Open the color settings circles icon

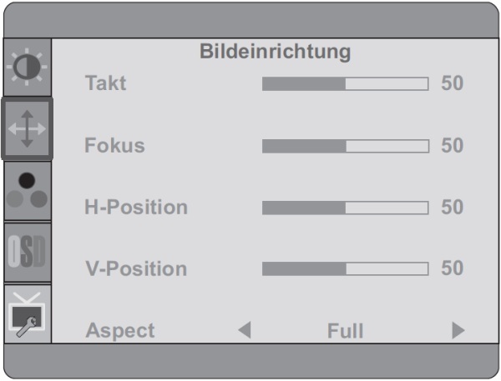pyautogui.click(x=28, y=191)
